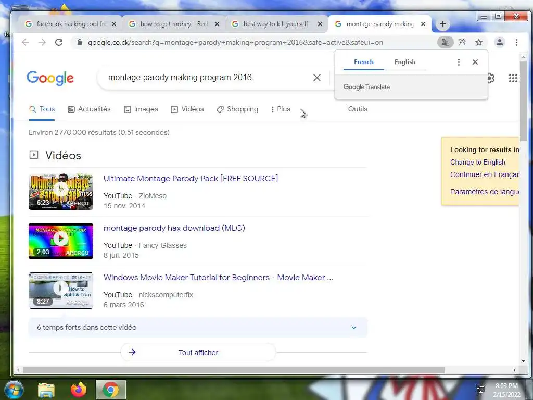
Task: Open the Images search tab
Action: (x=141, y=109)
